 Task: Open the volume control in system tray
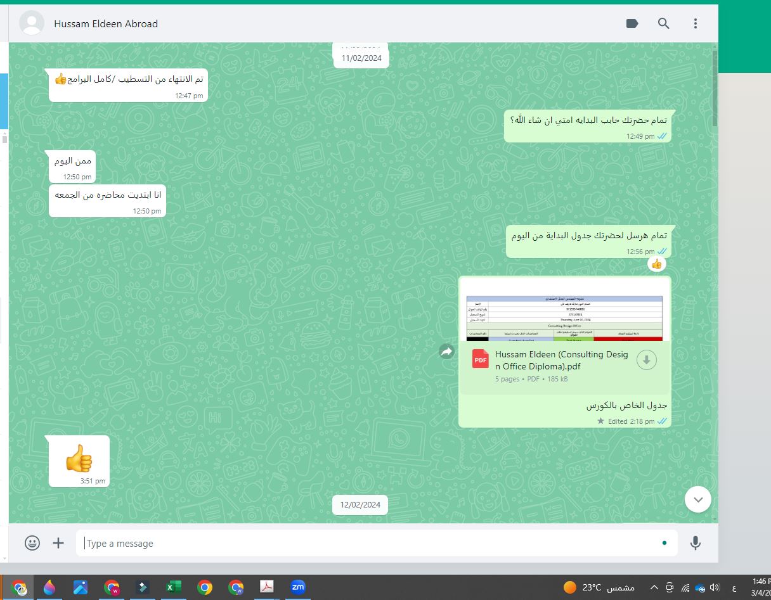coord(715,587)
